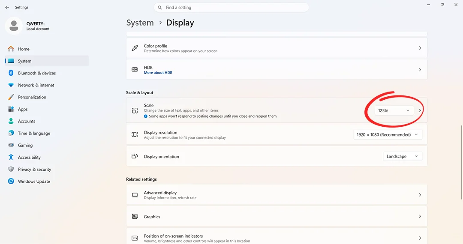Select Time & language in the sidebar
This screenshot has width=463, height=244.
coord(47,133)
